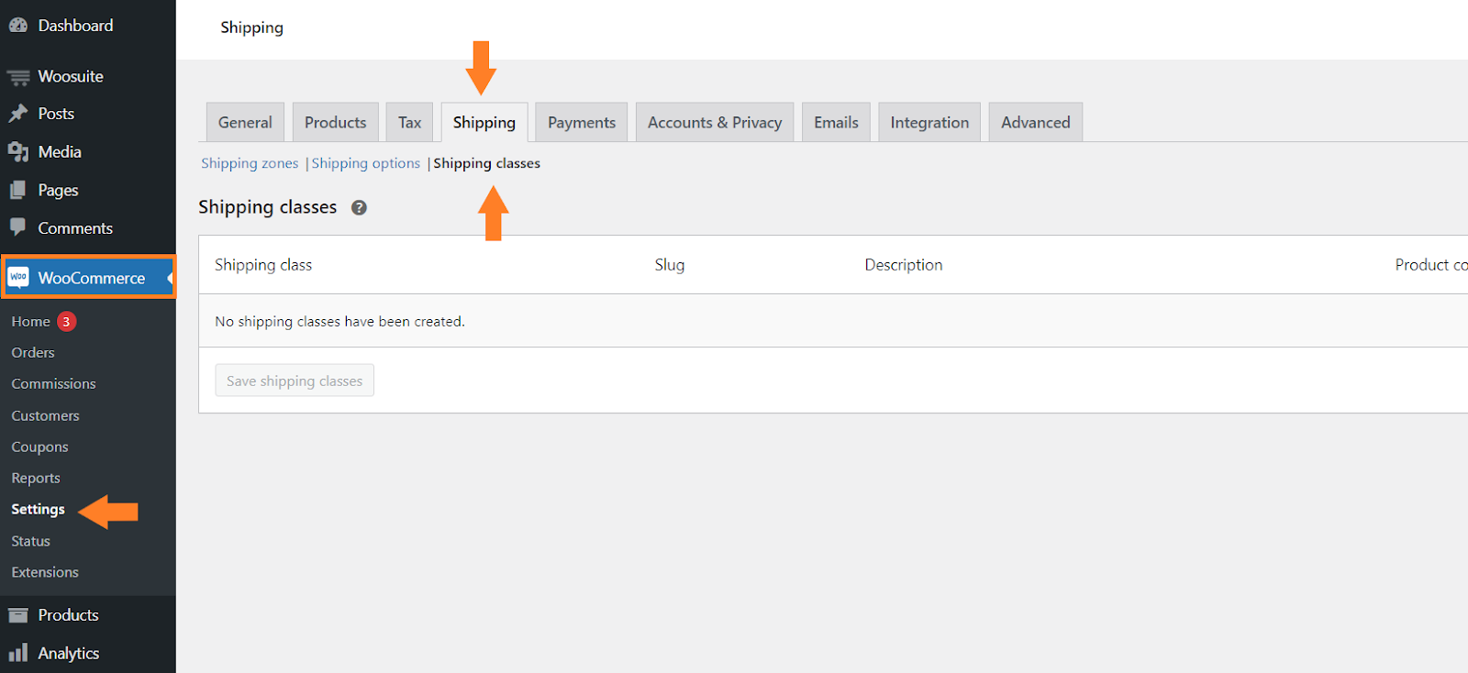Open Shipping zones link
Image resolution: width=1468 pixels, height=673 pixels.
point(250,163)
